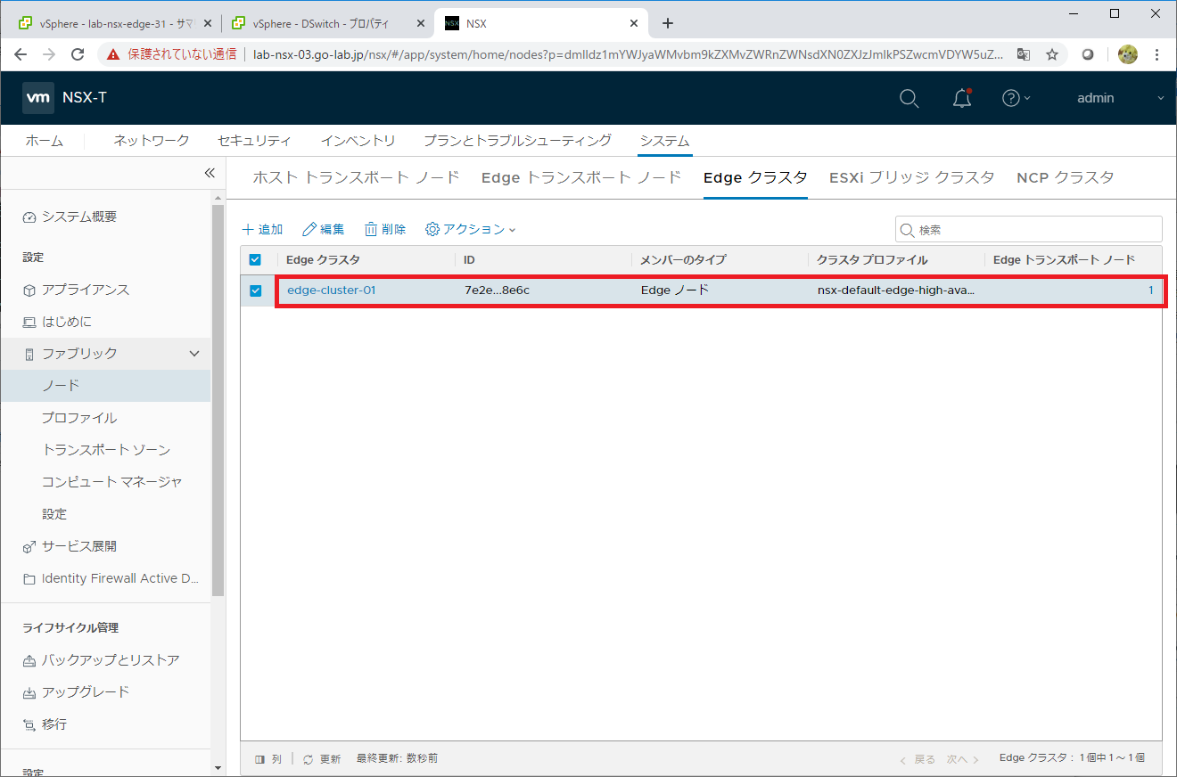The image size is (1177, 777).
Task: Select プロファイル in the sidebar
Action: point(79,418)
